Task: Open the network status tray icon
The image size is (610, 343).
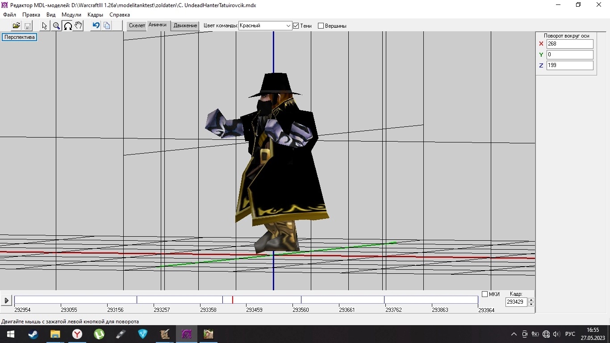Action: (x=546, y=334)
